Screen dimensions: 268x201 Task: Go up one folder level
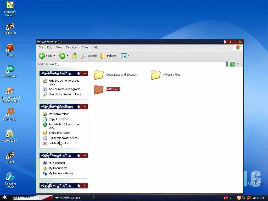pyautogui.click(x=75, y=56)
